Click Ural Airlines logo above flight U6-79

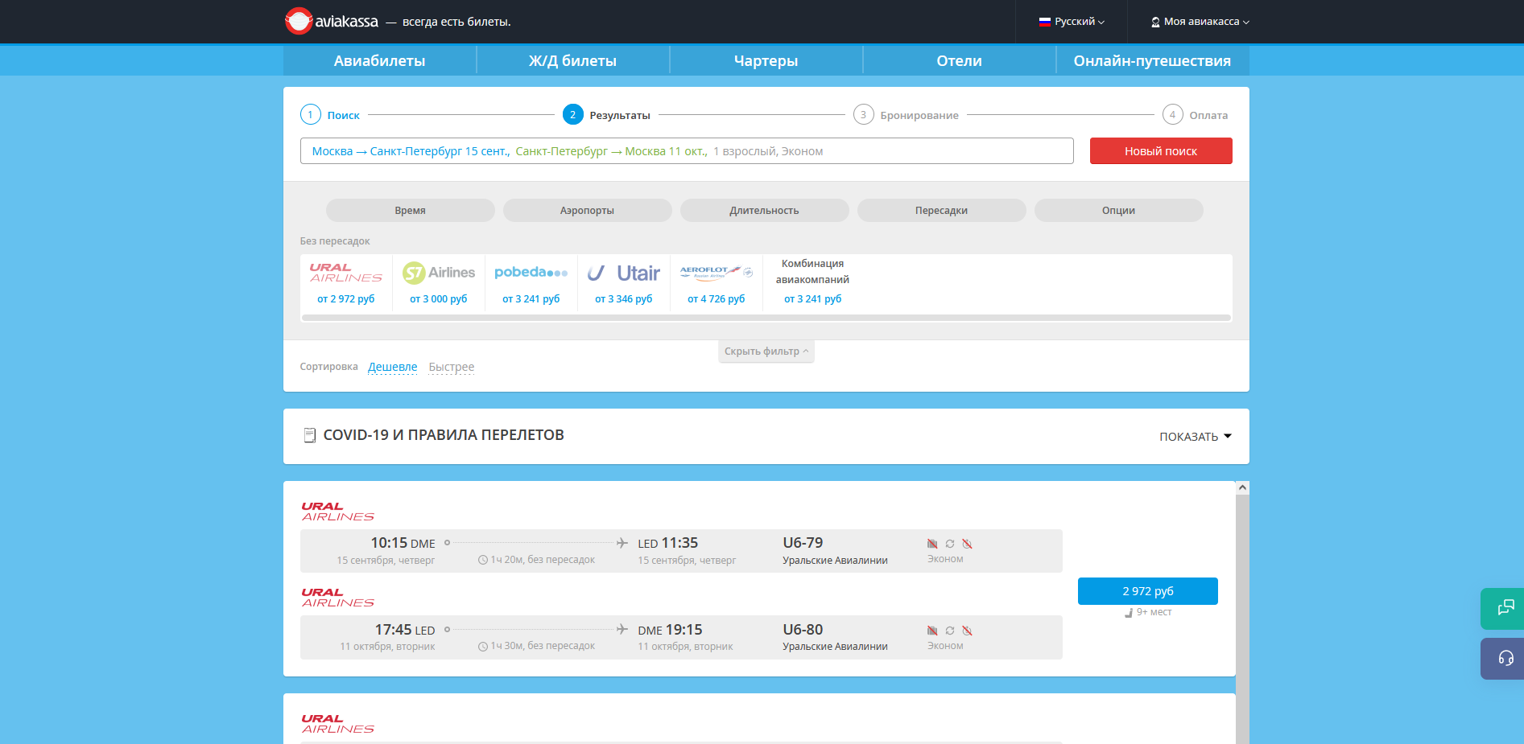click(338, 512)
